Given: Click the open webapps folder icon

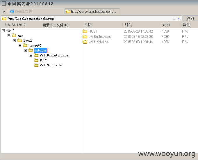Looking at the screenshot, I should (31, 50).
